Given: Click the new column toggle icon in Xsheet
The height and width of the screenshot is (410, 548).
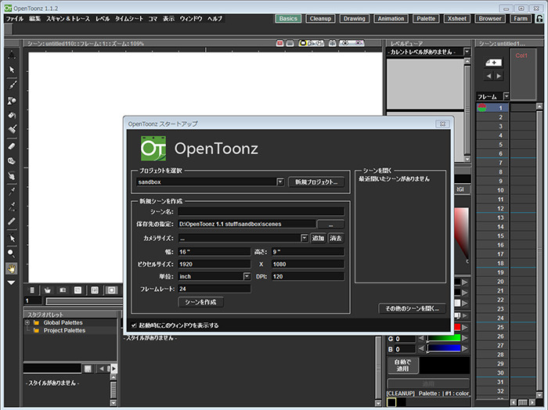Looking at the screenshot, I should coord(493,63).
